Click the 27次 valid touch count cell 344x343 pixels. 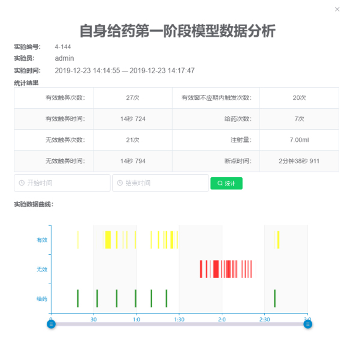pyautogui.click(x=132, y=98)
